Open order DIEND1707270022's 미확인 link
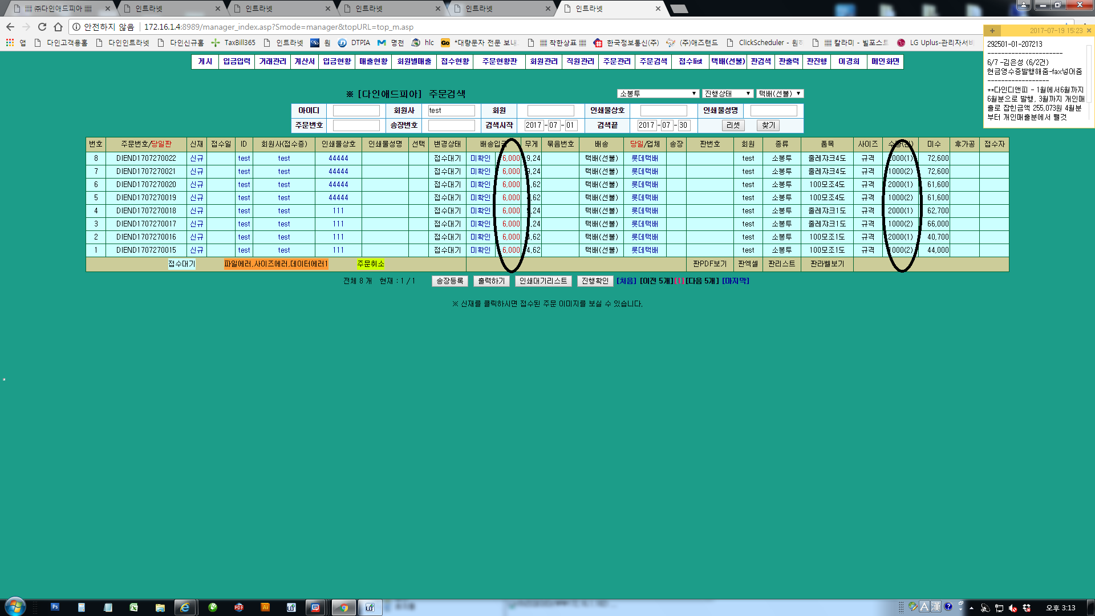1095x616 pixels. tap(480, 159)
